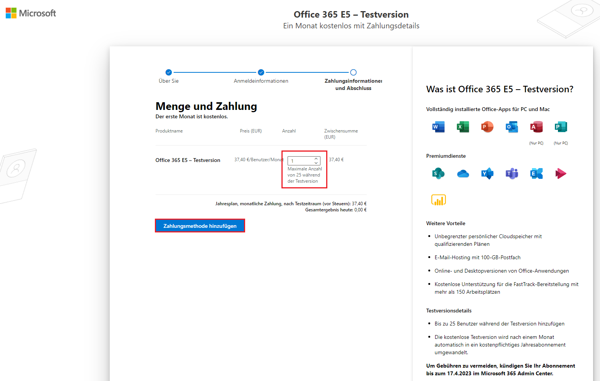Click the Excel app icon
This screenshot has height=381, width=600.
(x=463, y=127)
